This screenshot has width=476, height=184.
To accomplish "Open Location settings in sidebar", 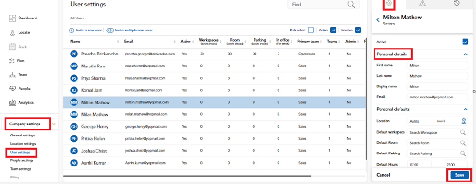I will click(23, 143).
